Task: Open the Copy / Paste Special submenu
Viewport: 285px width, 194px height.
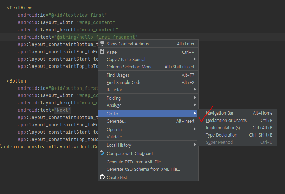Action: [x=148, y=59]
